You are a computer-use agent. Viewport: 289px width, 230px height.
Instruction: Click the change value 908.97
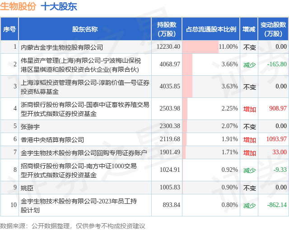coord(278,108)
